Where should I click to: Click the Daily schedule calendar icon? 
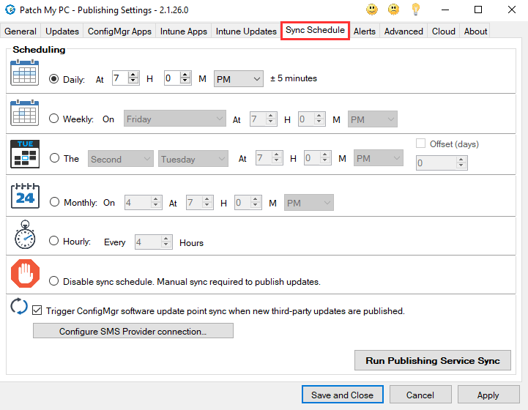(x=25, y=72)
